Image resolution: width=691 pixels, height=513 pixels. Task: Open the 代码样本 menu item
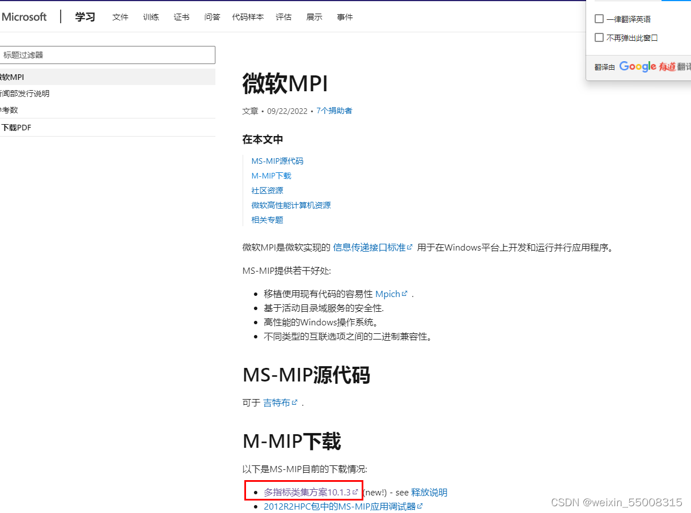tap(248, 17)
